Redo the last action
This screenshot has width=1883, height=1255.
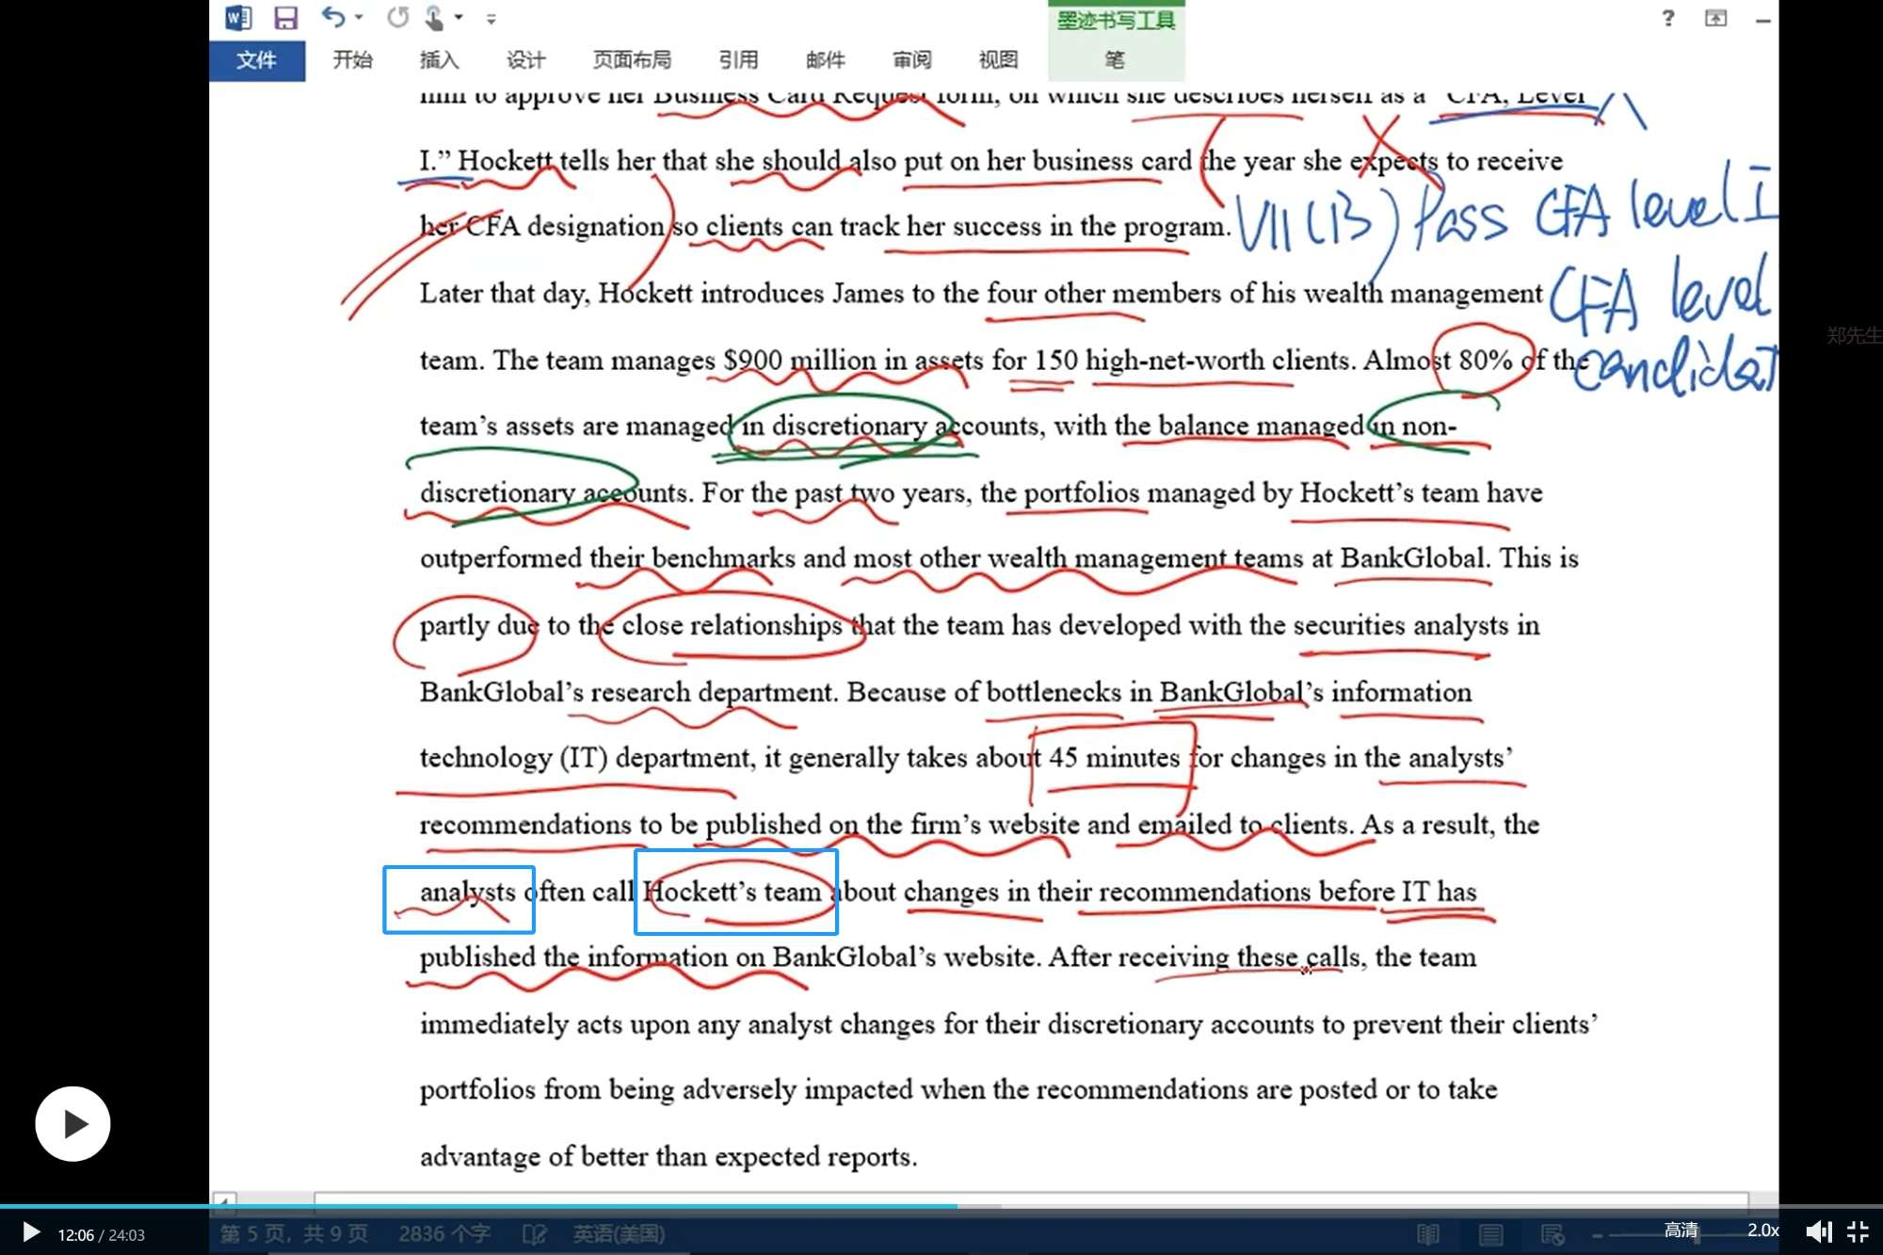click(398, 17)
